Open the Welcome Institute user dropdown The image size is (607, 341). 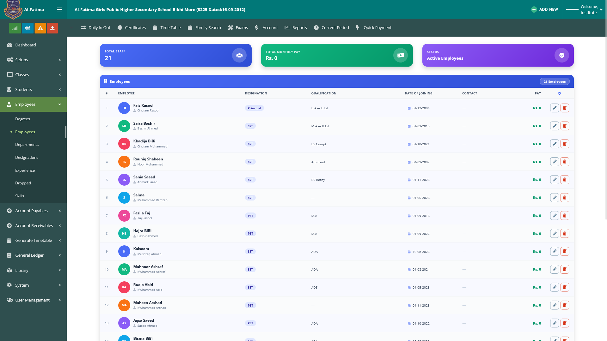[x=584, y=9]
